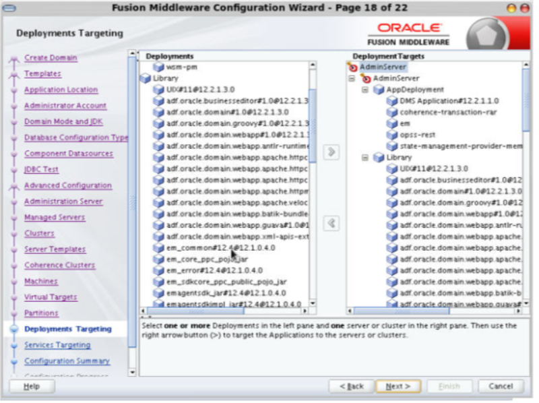Select the state-management-provider icon
This screenshot has height=403, width=539.
392,147
